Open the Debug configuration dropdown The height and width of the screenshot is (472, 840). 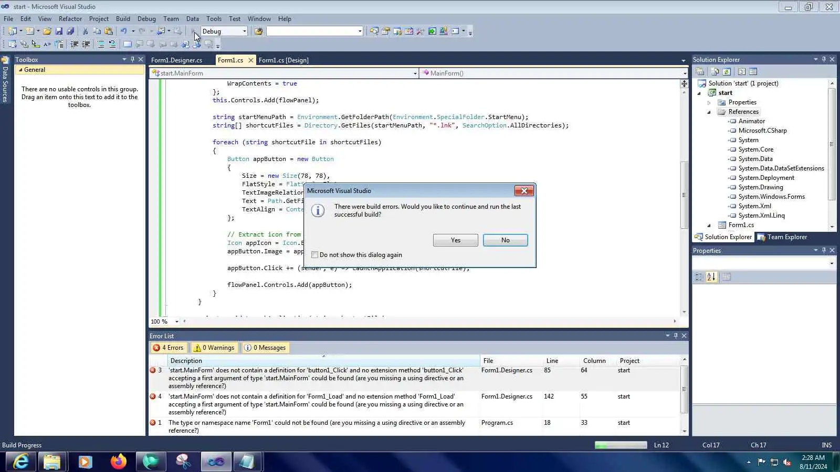tap(244, 31)
